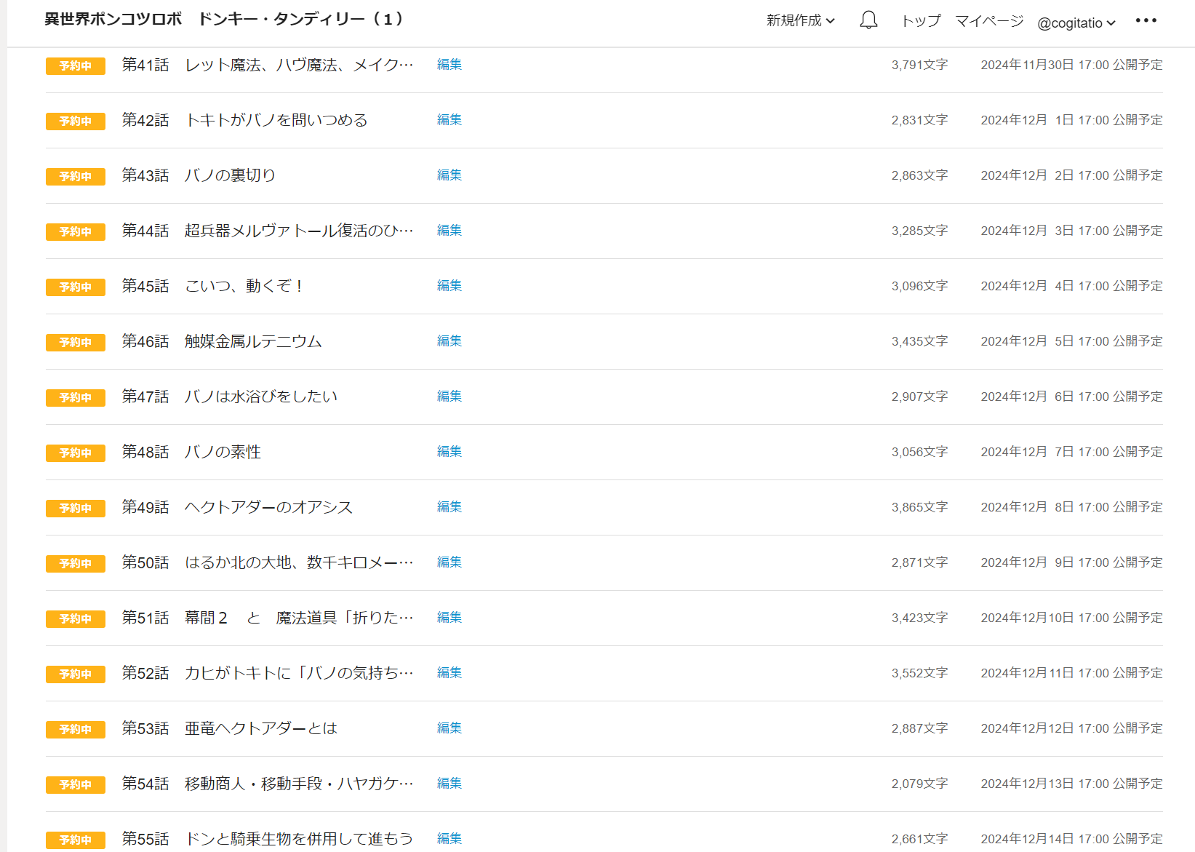Open episode 第46話 触媒金属ルテニウム
This screenshot has width=1195, height=852.
[x=252, y=341]
